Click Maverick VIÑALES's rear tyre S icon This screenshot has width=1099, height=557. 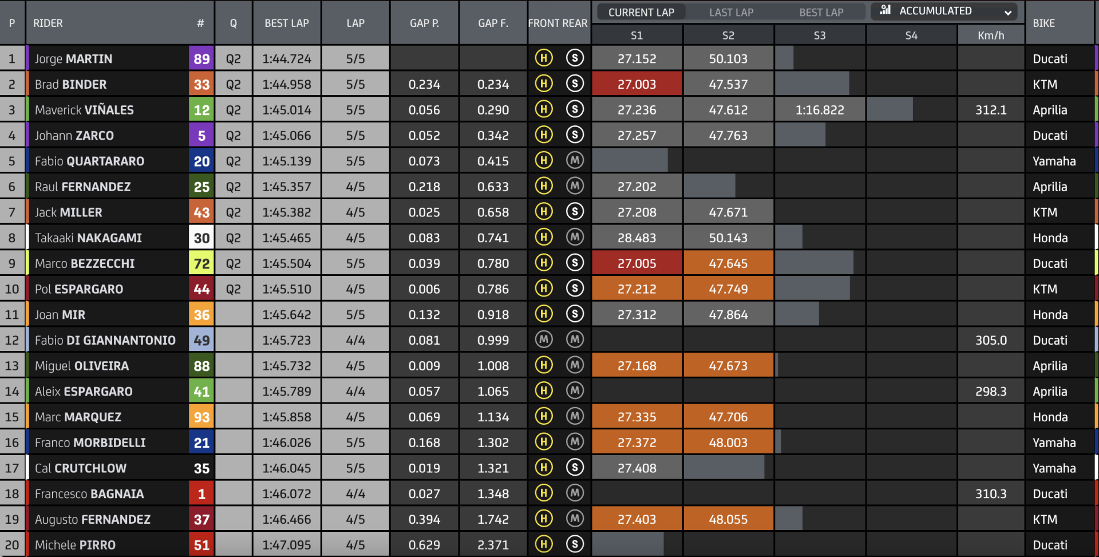click(x=575, y=109)
